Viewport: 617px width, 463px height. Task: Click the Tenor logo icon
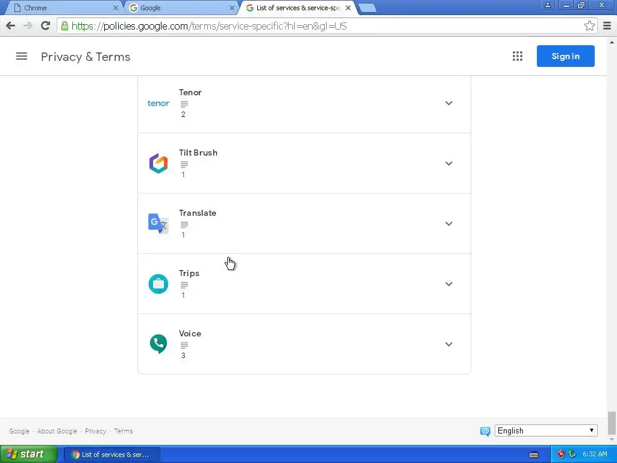pos(158,103)
